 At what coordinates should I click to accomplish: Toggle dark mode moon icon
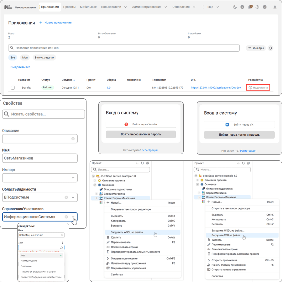[x=235, y=7]
